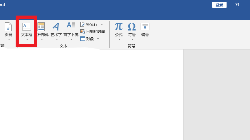The width and height of the screenshot is (250, 140).
Task: Click the 页码 page number icon
Action: [8, 27]
